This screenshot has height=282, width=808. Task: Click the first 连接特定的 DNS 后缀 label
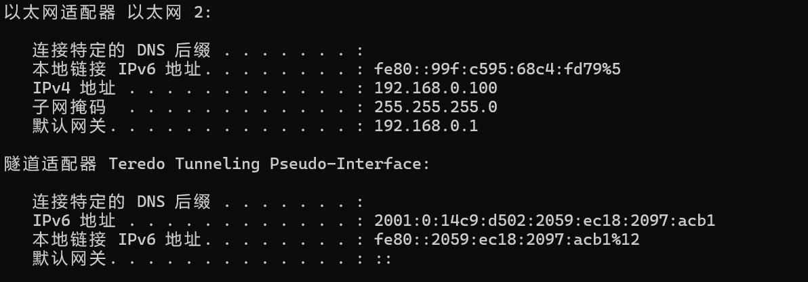(x=121, y=50)
